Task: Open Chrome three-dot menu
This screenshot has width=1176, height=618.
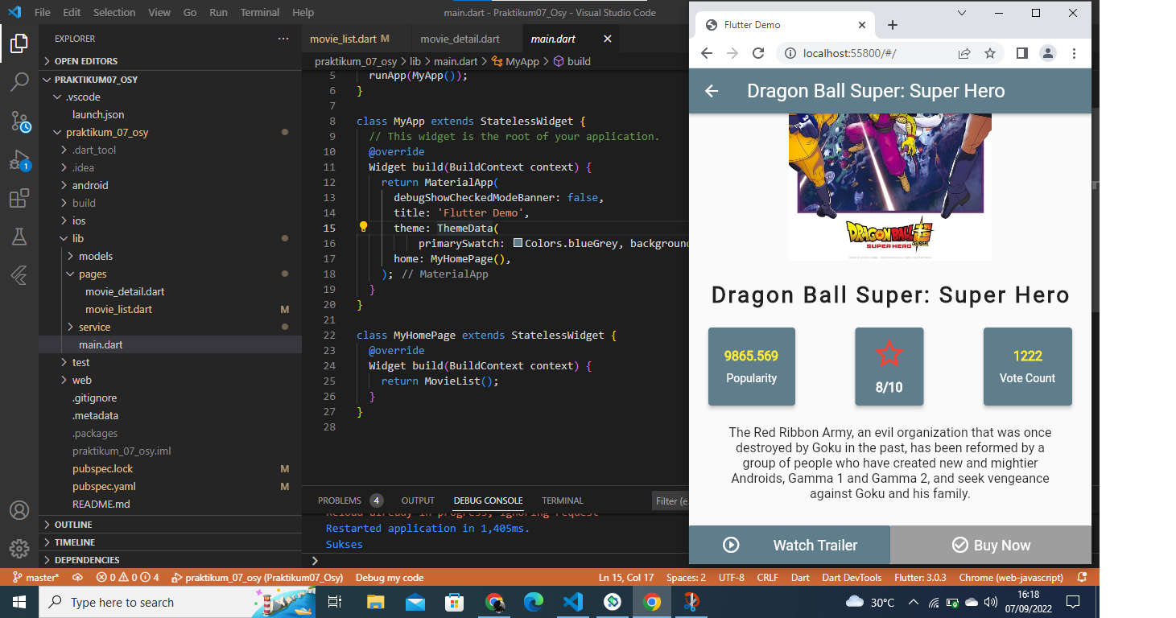Action: (1074, 53)
